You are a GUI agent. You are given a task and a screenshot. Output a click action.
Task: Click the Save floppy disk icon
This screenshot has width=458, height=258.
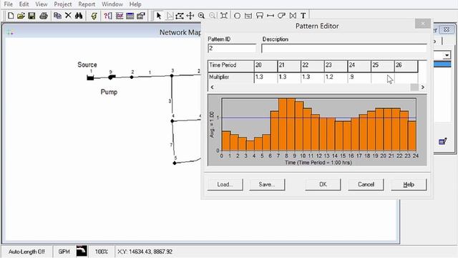tap(31, 16)
